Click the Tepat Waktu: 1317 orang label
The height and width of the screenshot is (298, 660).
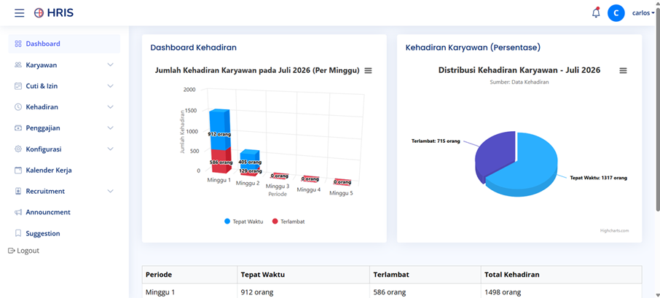[x=599, y=178]
